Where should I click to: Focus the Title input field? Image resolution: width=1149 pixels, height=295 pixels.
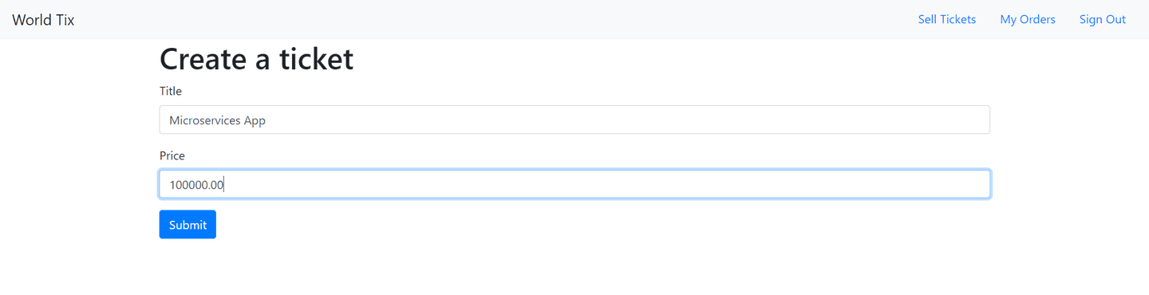coord(574,120)
